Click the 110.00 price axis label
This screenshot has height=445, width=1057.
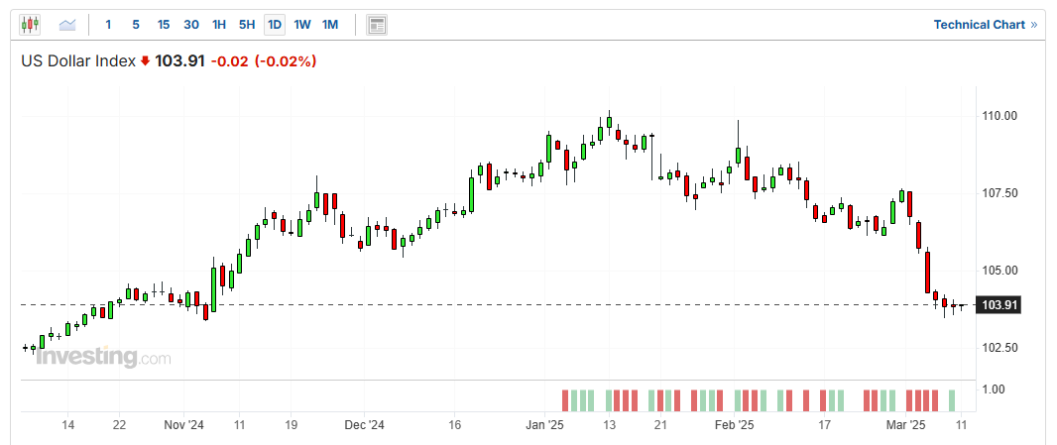(998, 116)
